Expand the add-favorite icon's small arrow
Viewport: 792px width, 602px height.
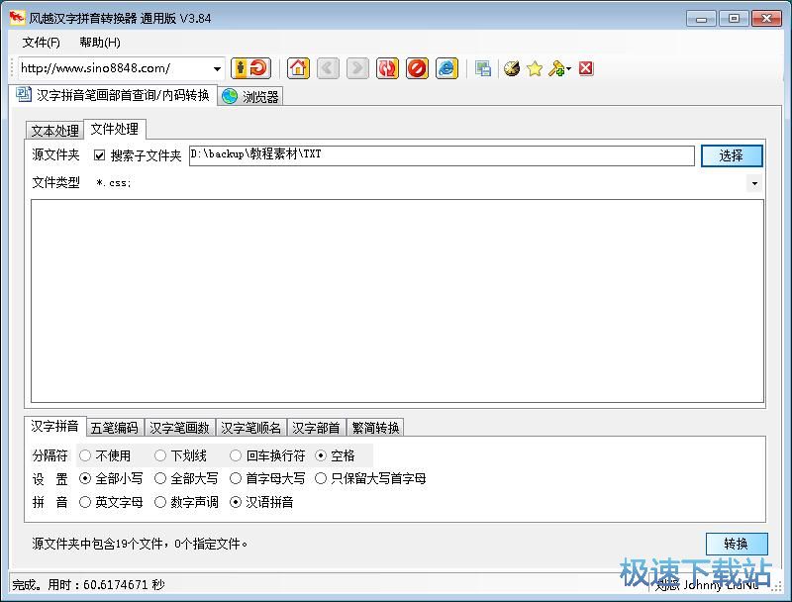point(568,68)
